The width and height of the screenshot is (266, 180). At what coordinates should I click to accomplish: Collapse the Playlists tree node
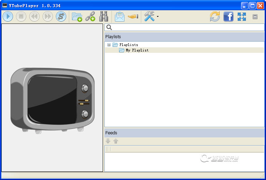click(109, 45)
